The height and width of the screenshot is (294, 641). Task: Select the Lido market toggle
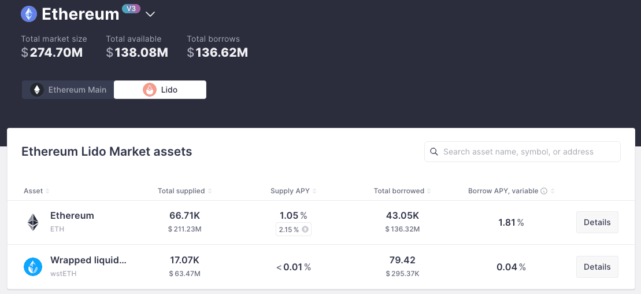tap(160, 90)
